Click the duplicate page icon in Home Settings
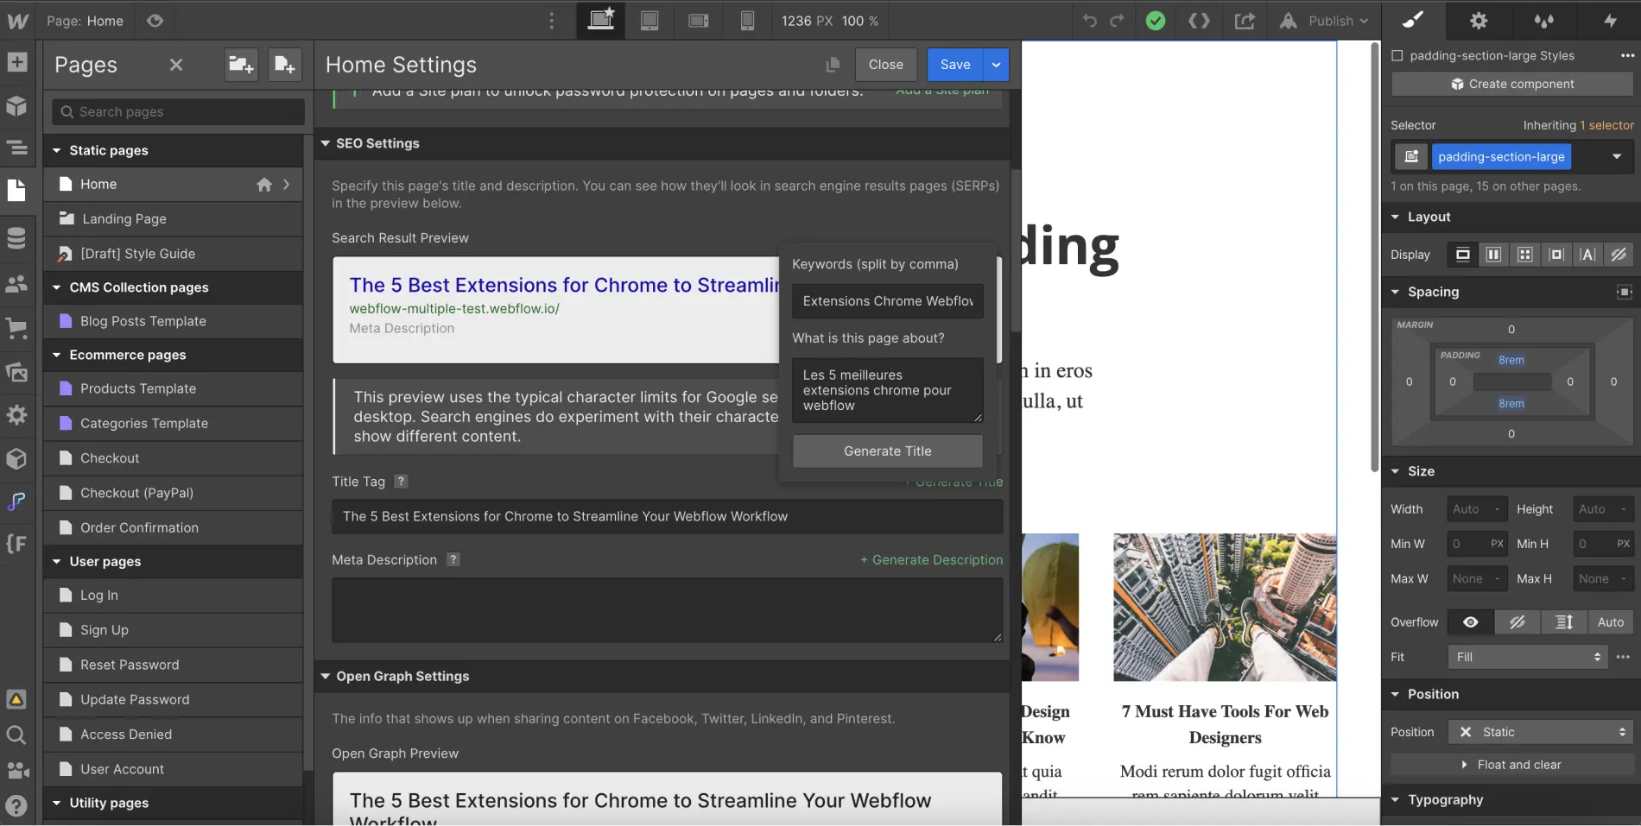Screen dimensions: 1641x826 coord(833,65)
